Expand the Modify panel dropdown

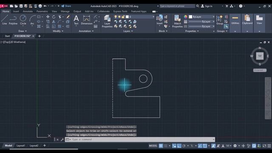point(58,31)
